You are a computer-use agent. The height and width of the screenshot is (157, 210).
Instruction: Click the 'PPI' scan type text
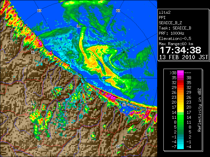(x=162, y=18)
